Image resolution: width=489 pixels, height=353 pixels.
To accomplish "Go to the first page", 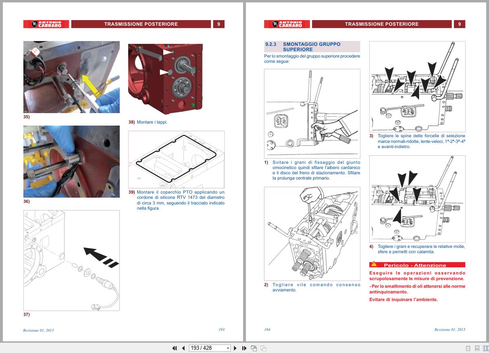I will click(x=175, y=348).
